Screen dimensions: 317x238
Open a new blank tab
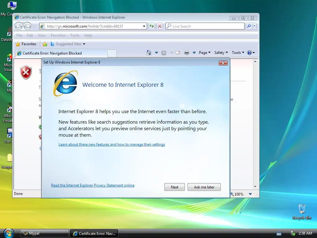coord(112,53)
